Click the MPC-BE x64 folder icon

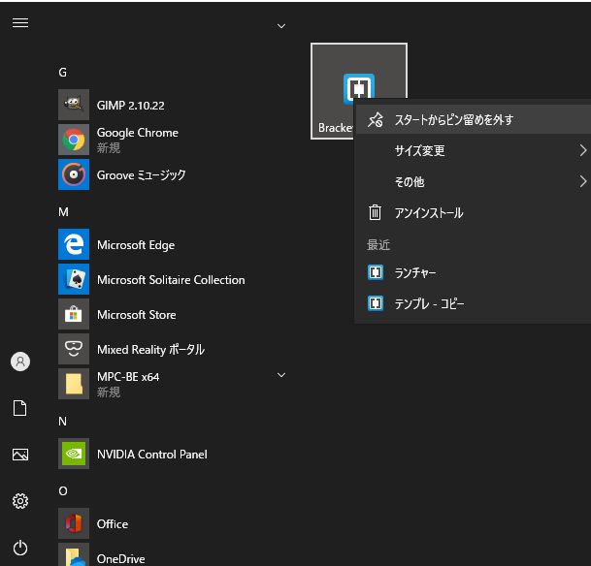74,384
